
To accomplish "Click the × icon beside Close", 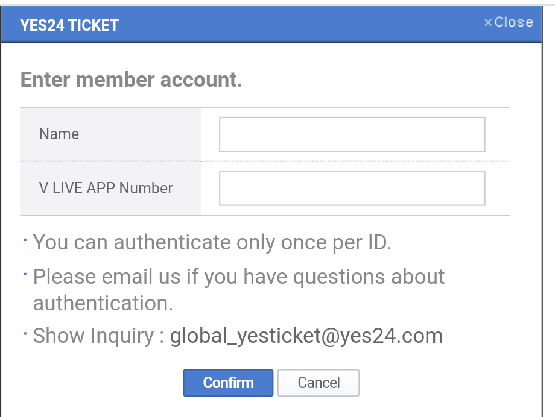I will tap(488, 23).
